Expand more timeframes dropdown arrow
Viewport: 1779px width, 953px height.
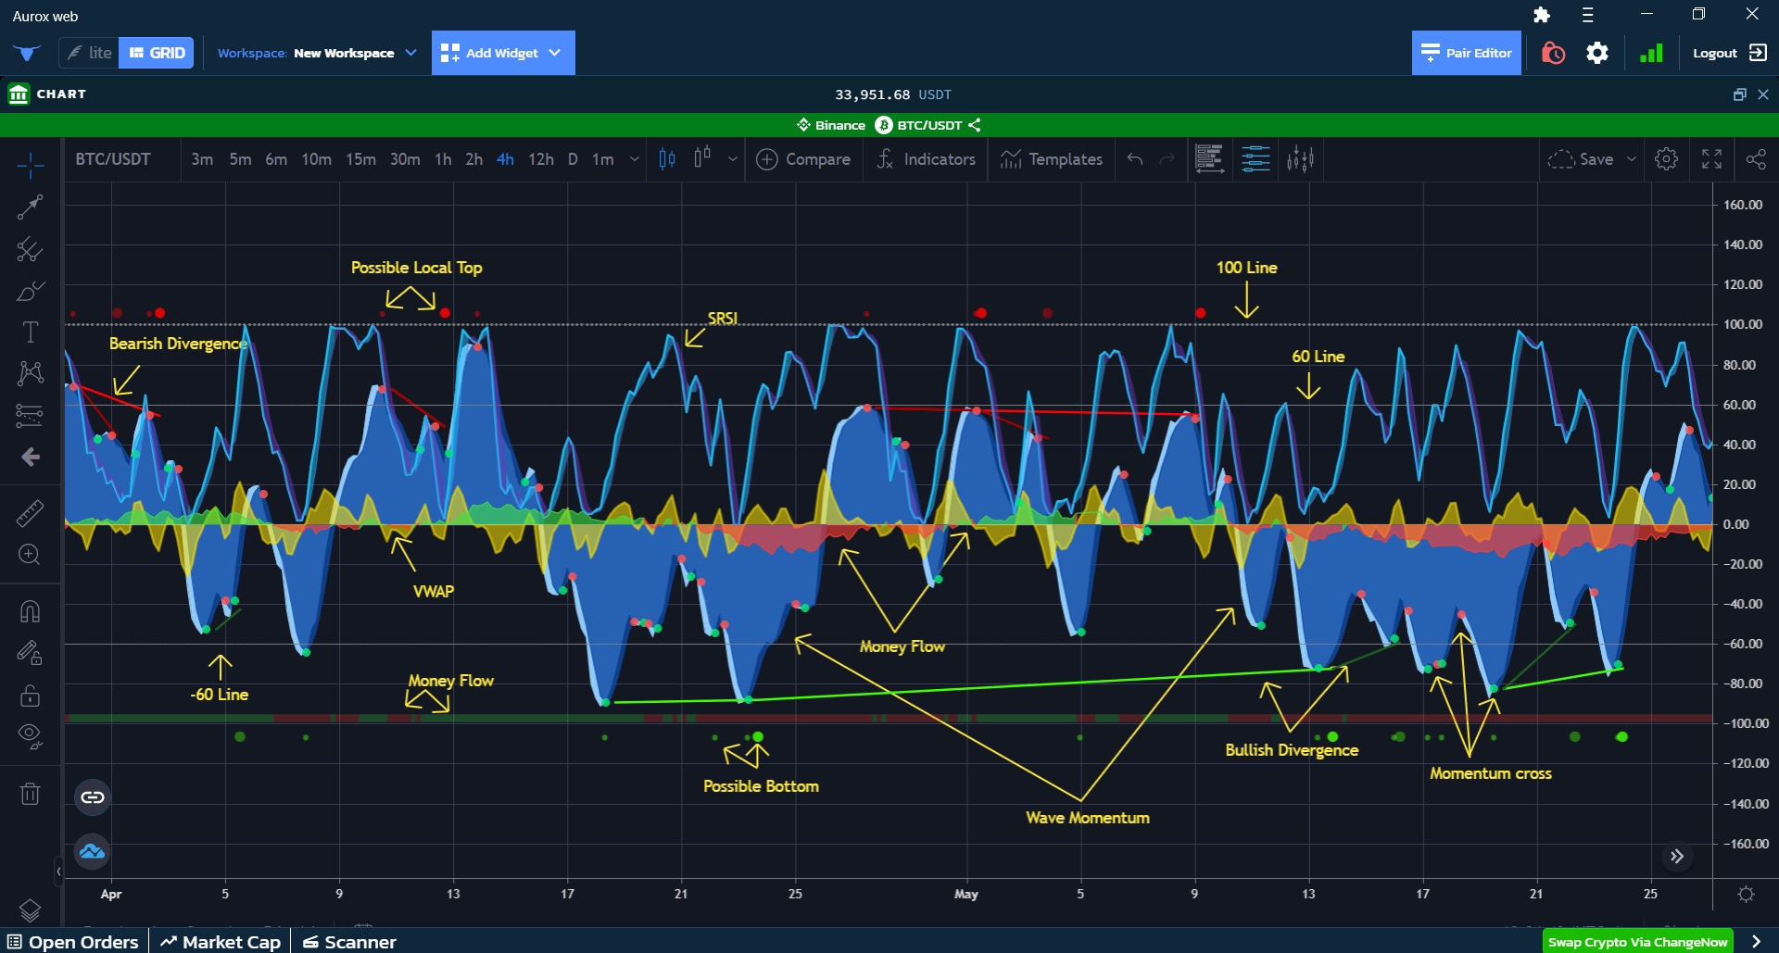coord(635,159)
